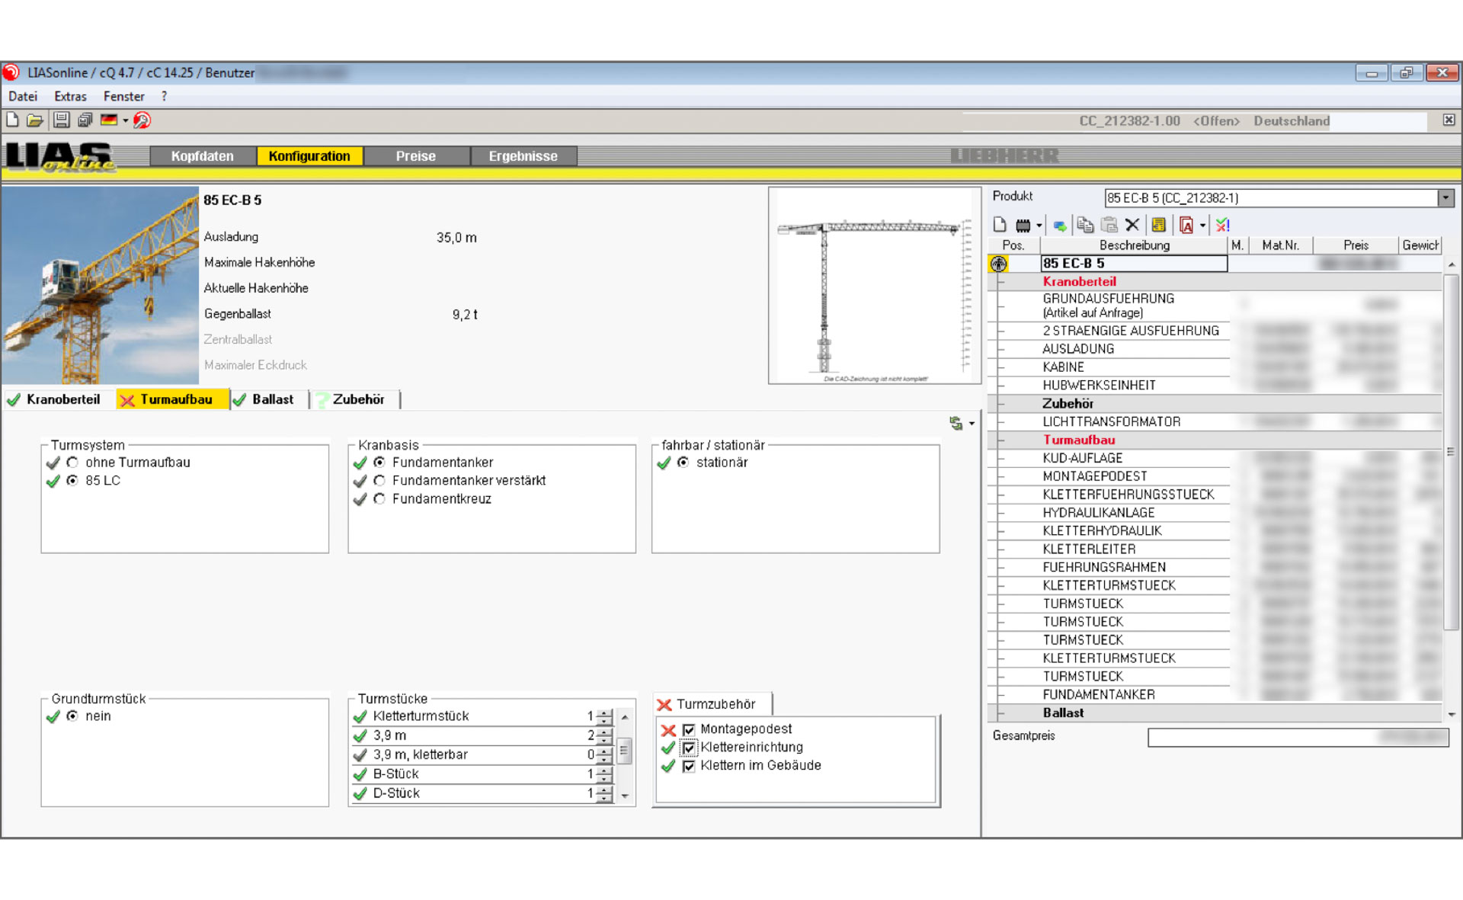Open the language flag dropdown arrow
The height and width of the screenshot is (900, 1463).
(x=126, y=120)
